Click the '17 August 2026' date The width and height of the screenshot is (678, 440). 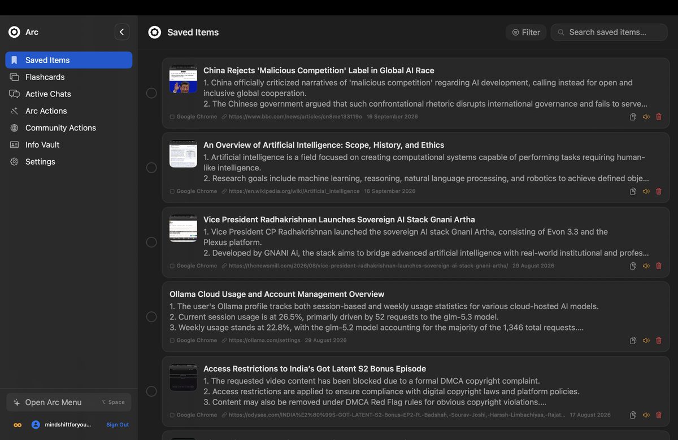click(x=590, y=415)
